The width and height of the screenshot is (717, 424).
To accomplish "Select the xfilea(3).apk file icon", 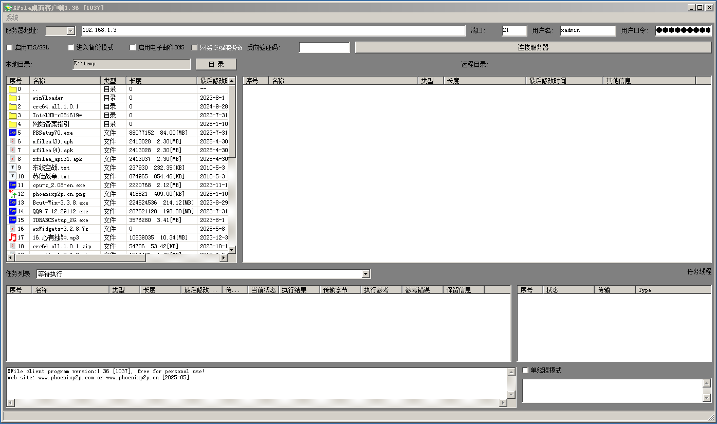I will (x=13, y=141).
